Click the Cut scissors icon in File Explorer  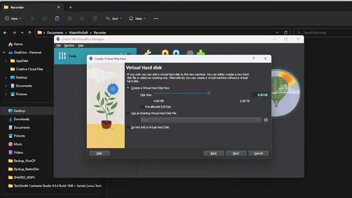click(32, 18)
